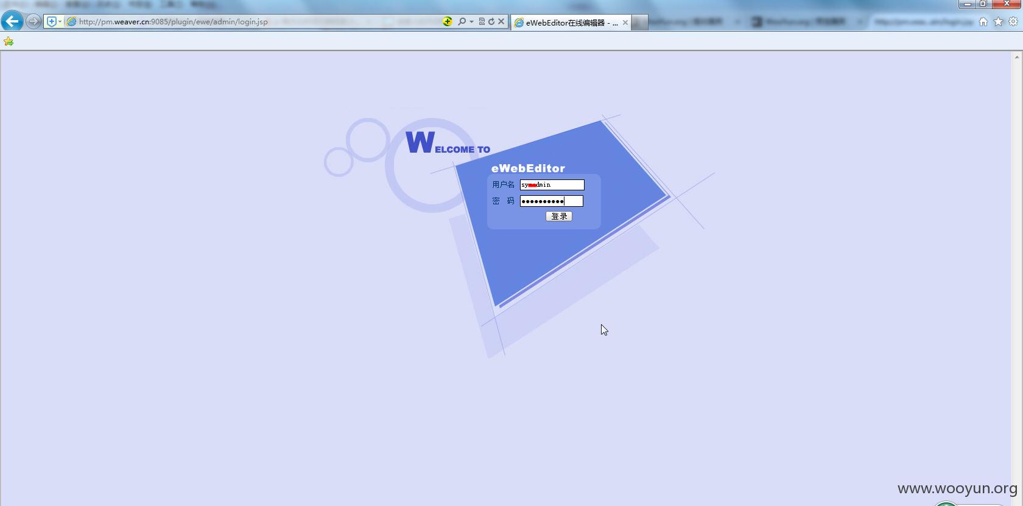Go to the Home page icon
This screenshot has height=506, width=1023.
click(x=983, y=21)
